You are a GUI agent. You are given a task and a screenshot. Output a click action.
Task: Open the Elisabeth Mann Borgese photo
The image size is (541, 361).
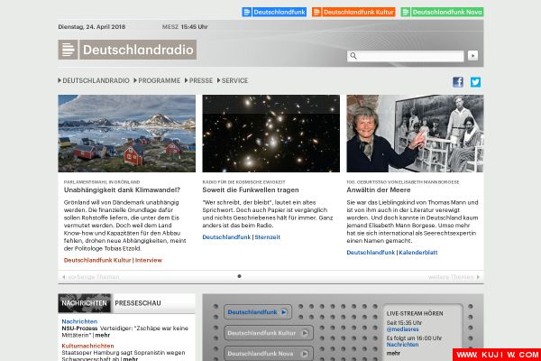[415, 134]
